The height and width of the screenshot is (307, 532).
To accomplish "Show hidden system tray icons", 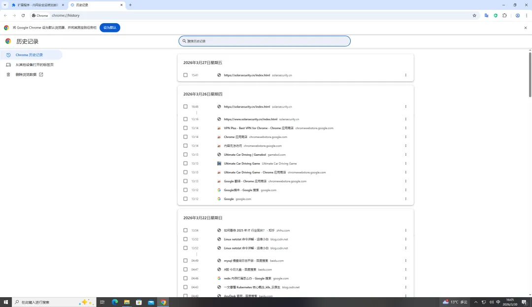I will [476, 302].
